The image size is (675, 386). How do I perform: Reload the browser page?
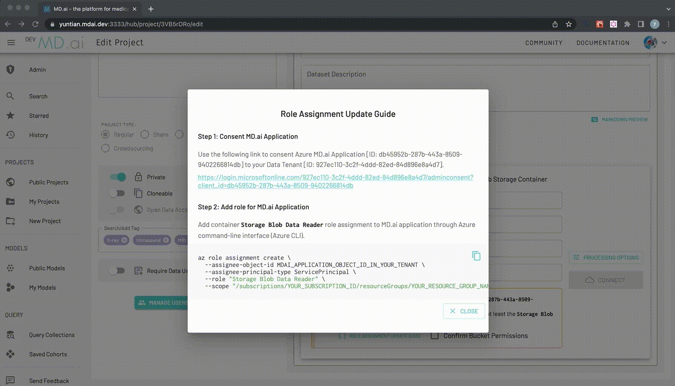click(35, 24)
